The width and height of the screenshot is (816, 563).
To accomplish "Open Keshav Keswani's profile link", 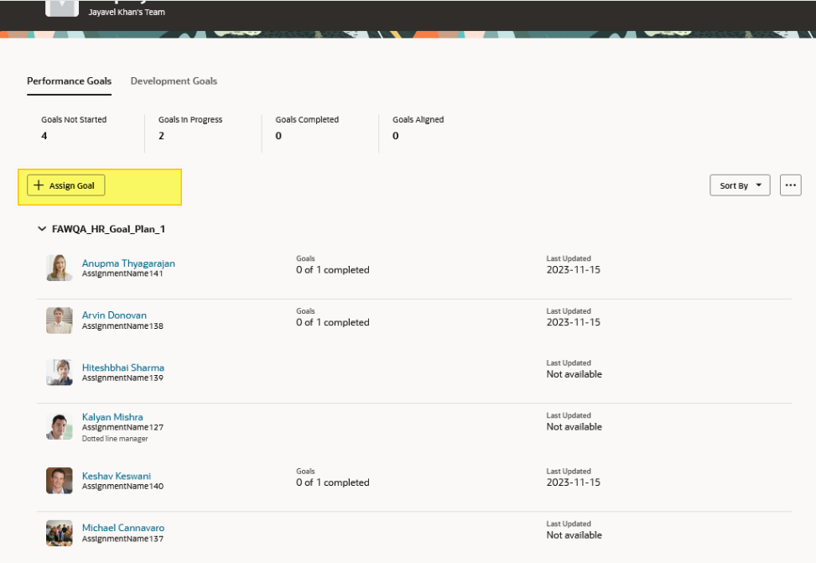I will pyautogui.click(x=117, y=476).
